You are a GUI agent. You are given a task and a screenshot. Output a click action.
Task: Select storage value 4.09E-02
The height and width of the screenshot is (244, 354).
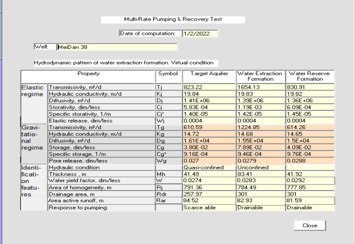click(x=310, y=147)
